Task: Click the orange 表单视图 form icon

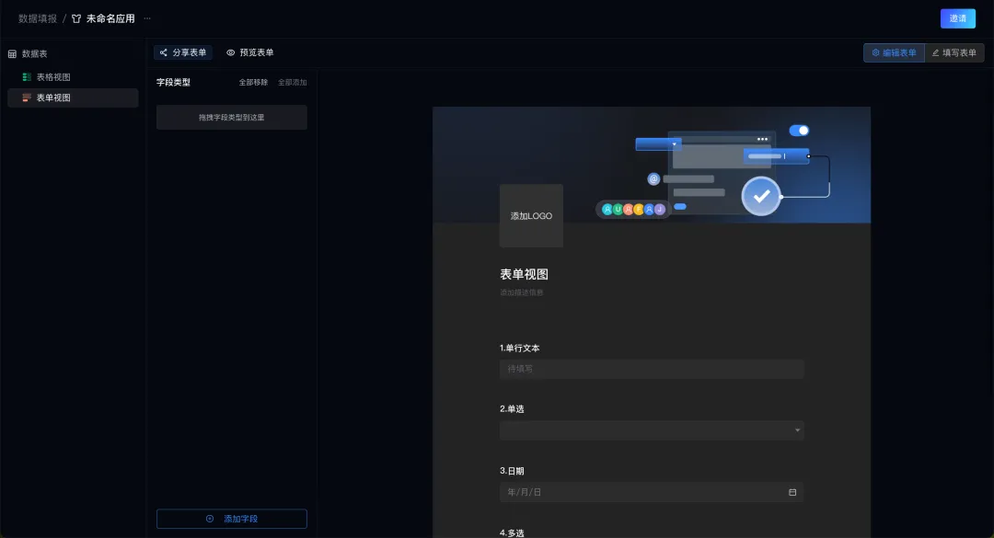Action: [27, 97]
